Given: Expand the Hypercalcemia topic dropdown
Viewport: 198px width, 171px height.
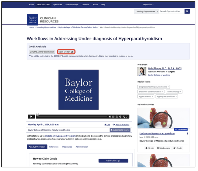Looking at the screenshot, I should [x=146, y=96].
